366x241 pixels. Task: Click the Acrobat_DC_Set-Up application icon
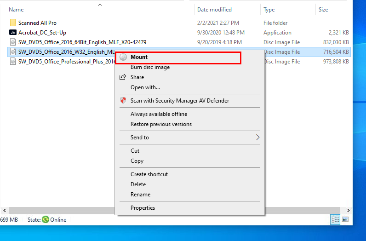(12, 32)
